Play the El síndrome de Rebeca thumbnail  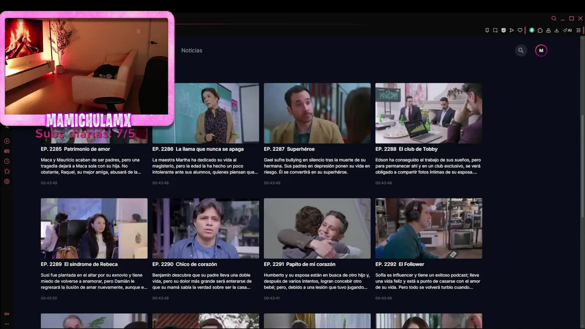tap(94, 228)
